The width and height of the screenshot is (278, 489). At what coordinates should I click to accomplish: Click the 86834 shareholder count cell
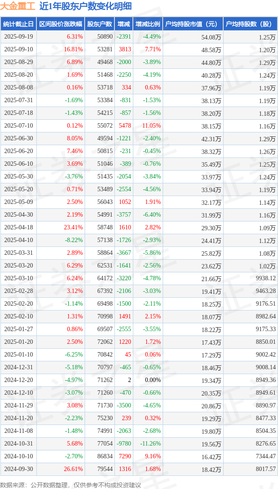(x=104, y=457)
